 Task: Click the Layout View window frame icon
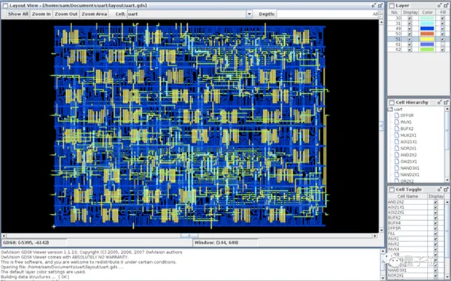click(x=5, y=5)
